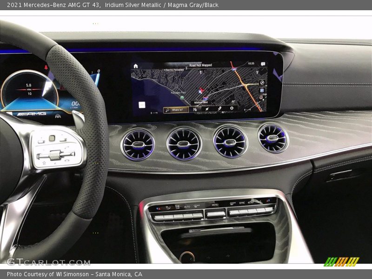Open the messages speech-bubble icon
Image resolution: width=372 pixels, height=279 pixels.
click(263, 64)
